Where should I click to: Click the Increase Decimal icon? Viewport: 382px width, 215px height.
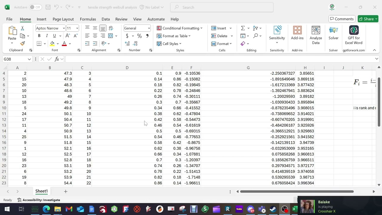pyautogui.click(x=127, y=44)
